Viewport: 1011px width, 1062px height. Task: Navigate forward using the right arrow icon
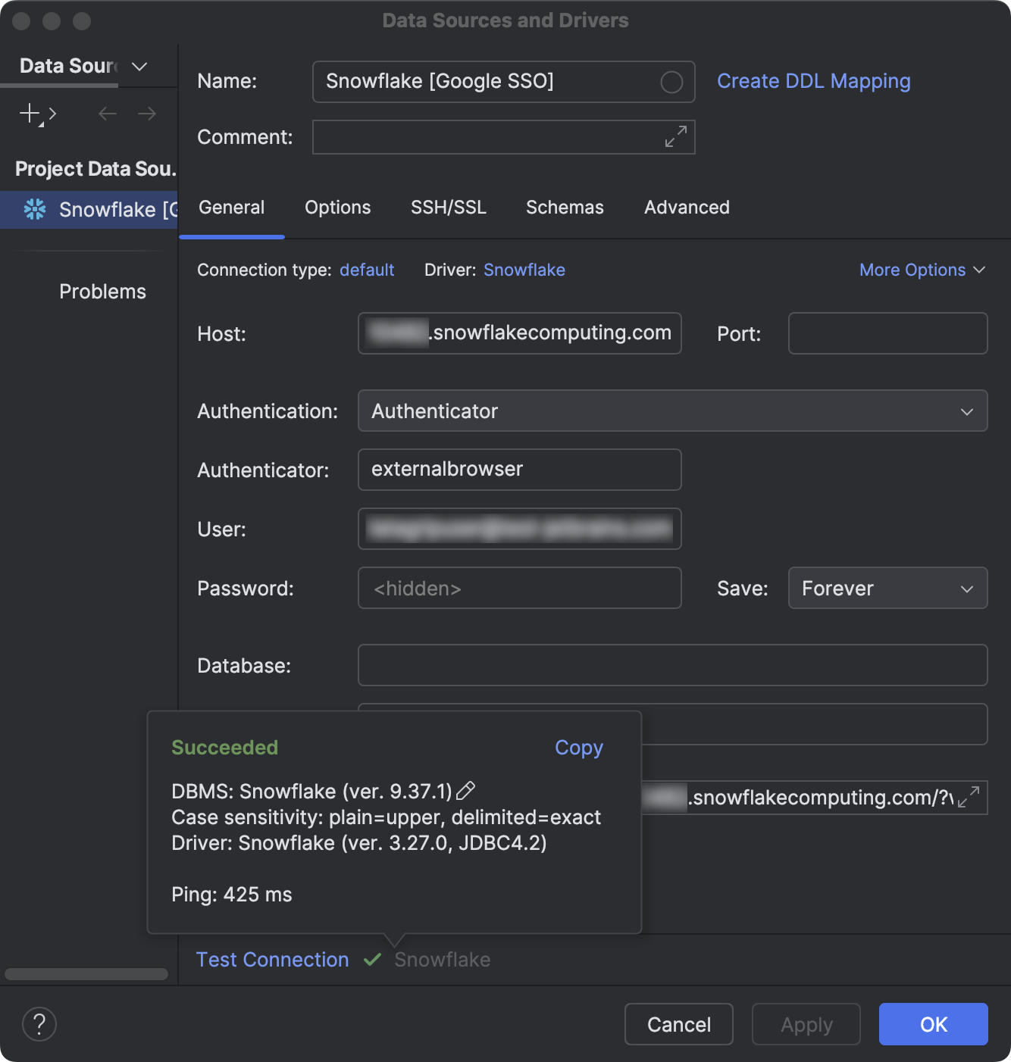pos(147,114)
